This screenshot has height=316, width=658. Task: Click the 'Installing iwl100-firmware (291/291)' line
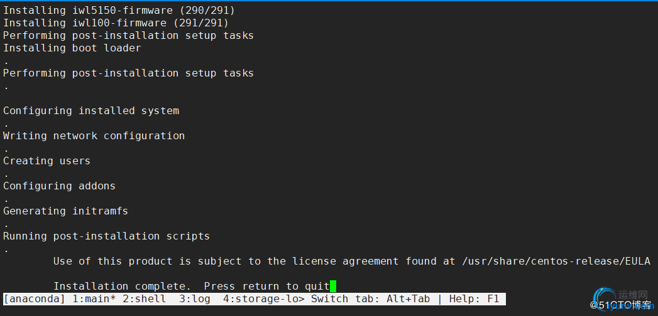(116, 23)
